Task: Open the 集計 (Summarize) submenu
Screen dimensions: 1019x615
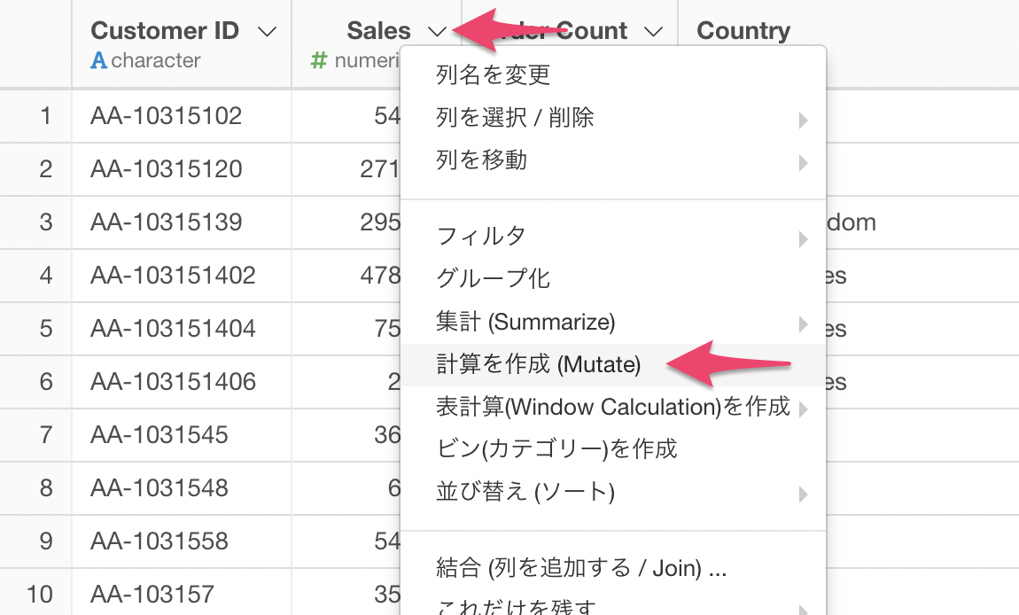Action: 802,323
